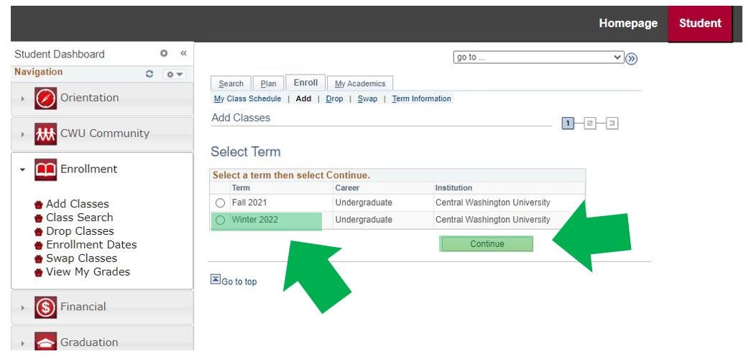
Task: Open Student Dashboard settings gear
Action: (164, 54)
